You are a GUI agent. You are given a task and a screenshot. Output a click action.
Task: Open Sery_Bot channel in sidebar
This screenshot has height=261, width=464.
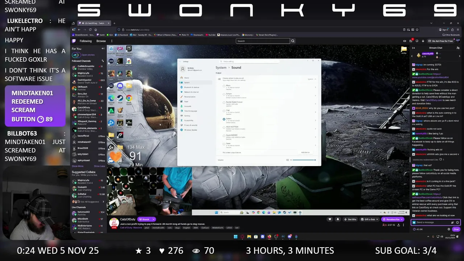(x=88, y=95)
